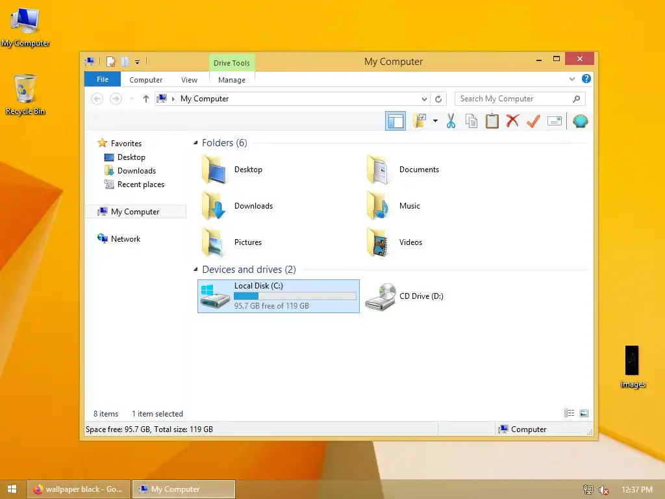Select My Computer in navigation pane
This screenshot has height=499, width=665.
tap(136, 211)
